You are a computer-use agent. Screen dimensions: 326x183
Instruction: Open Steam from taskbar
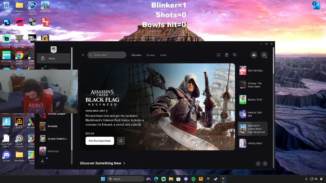tap(215, 179)
